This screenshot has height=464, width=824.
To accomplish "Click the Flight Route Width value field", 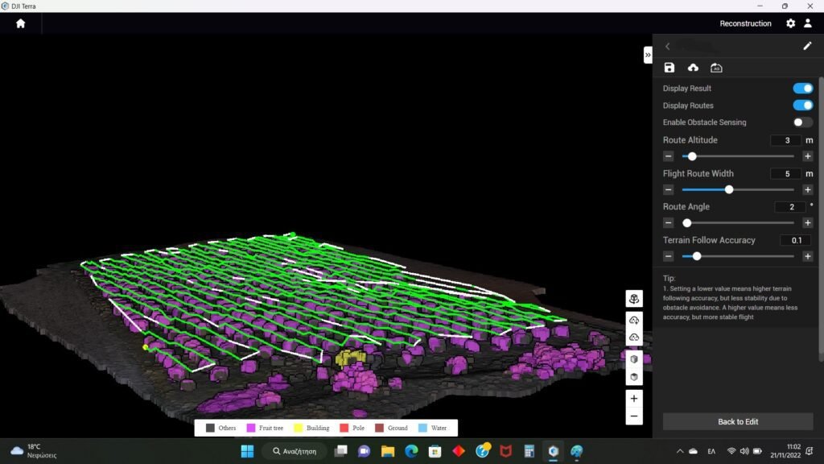I will pyautogui.click(x=786, y=174).
